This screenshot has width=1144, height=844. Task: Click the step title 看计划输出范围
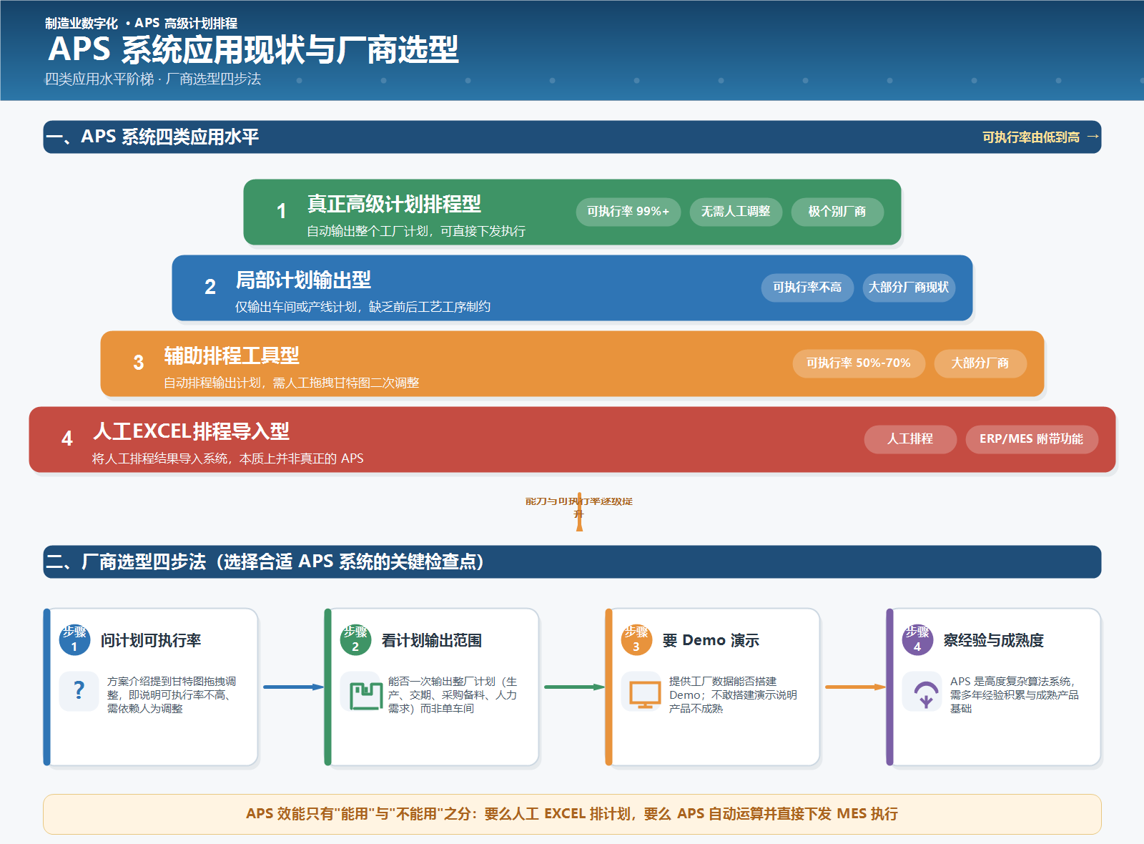[432, 640]
